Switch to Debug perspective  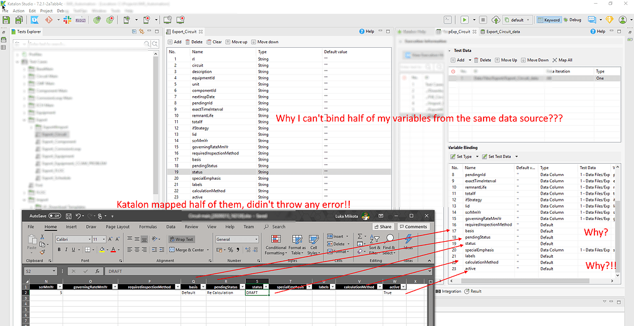pos(571,20)
